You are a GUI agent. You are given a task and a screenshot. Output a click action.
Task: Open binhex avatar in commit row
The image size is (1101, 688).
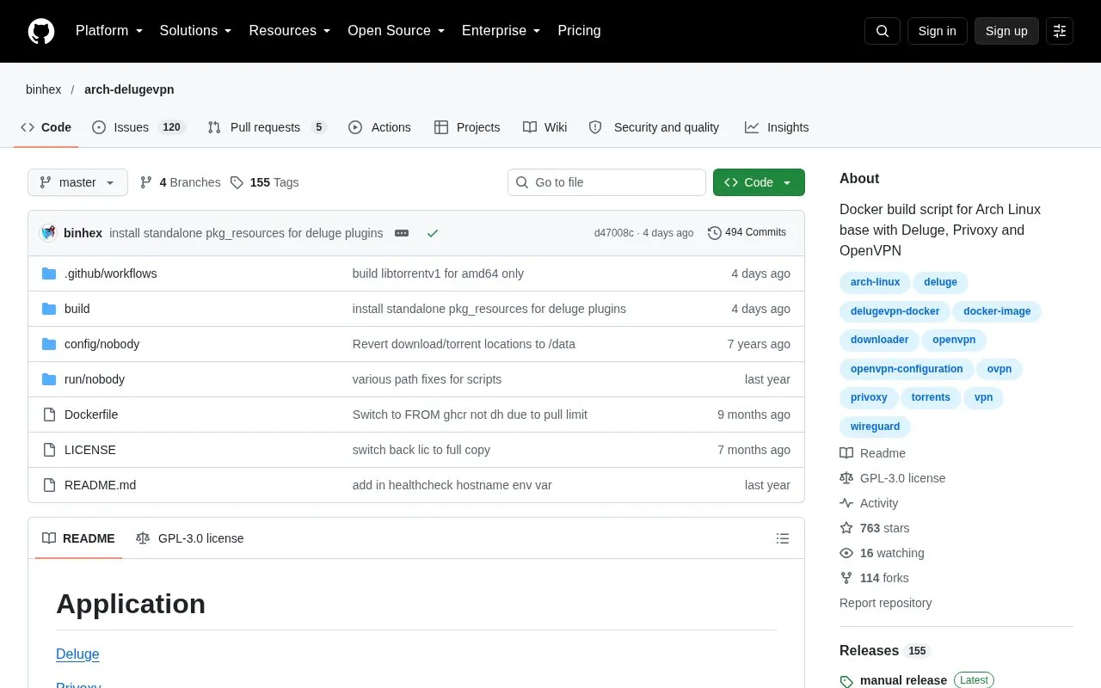49,233
